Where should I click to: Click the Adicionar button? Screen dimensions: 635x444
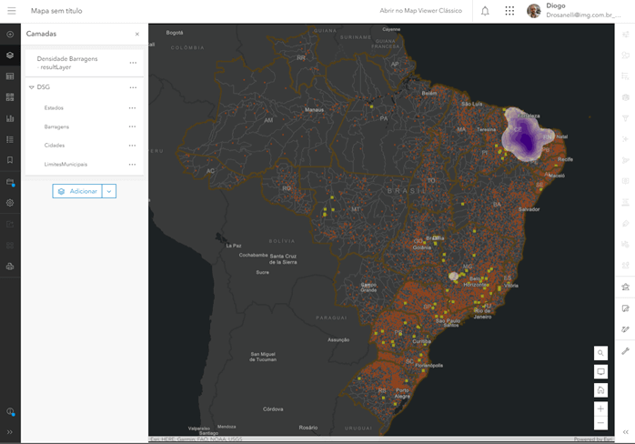(x=77, y=191)
